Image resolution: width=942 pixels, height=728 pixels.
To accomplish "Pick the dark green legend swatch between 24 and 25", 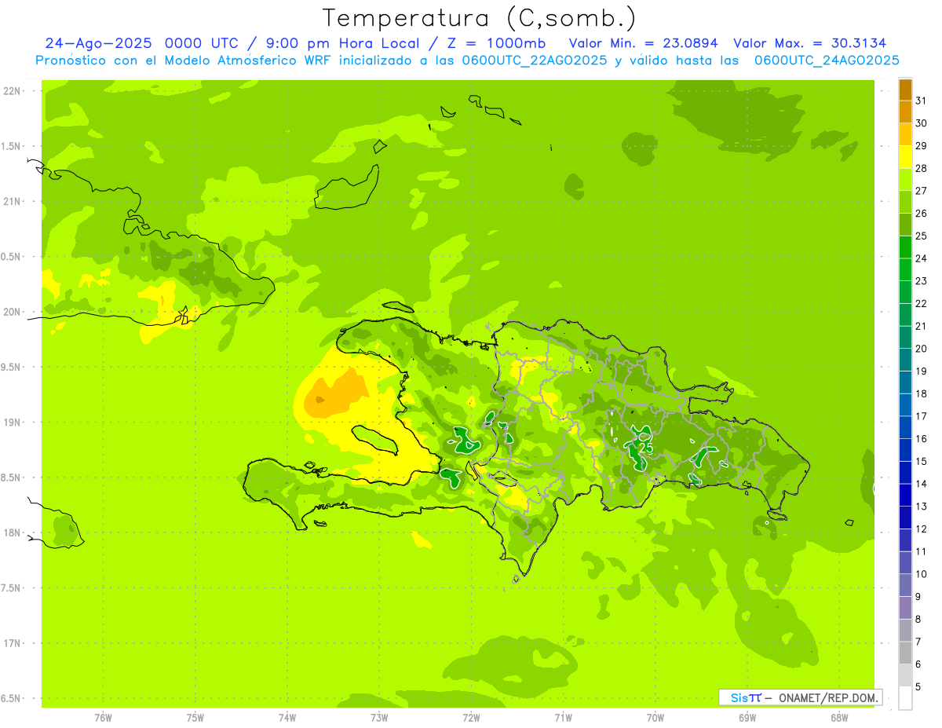I will [905, 247].
